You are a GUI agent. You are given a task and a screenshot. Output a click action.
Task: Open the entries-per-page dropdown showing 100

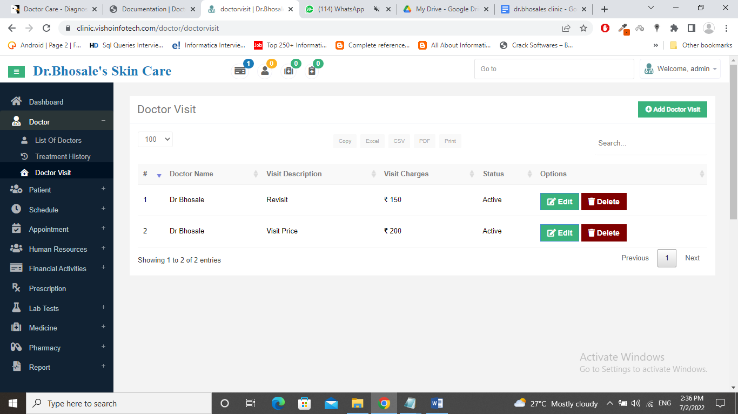click(x=155, y=139)
